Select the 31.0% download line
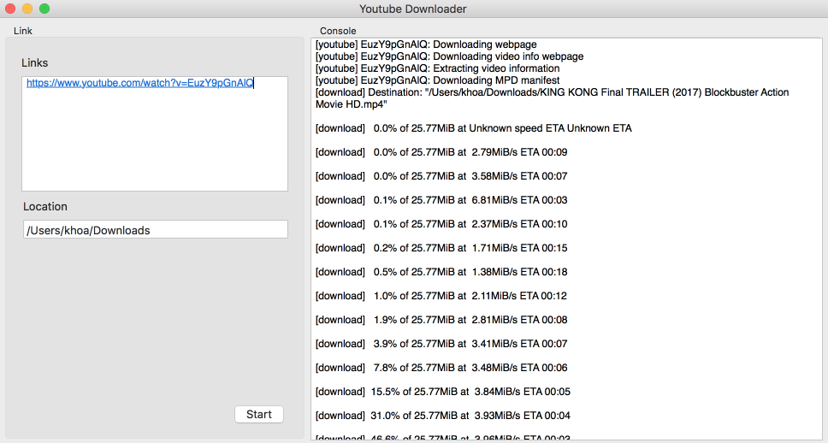This screenshot has height=443, width=828. [x=442, y=416]
